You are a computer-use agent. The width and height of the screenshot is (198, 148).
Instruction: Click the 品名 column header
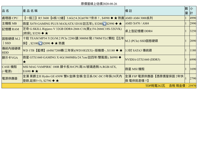(12, 11)
